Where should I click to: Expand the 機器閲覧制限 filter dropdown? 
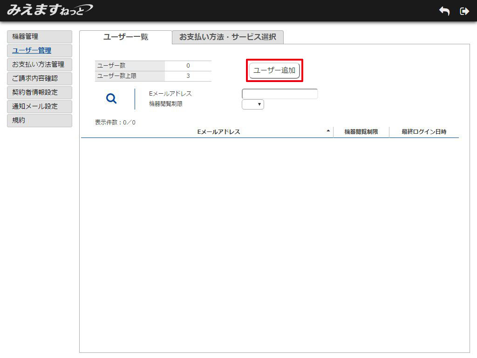point(253,104)
